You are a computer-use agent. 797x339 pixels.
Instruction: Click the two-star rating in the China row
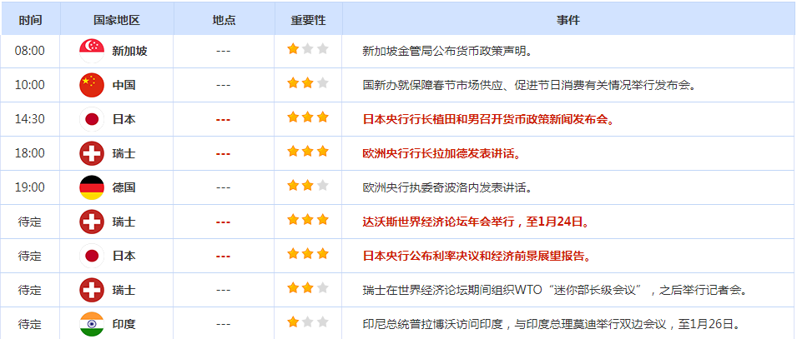(308, 83)
